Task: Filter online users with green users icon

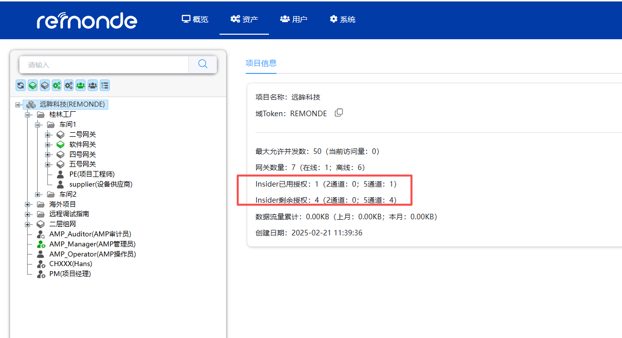Action: [x=80, y=85]
